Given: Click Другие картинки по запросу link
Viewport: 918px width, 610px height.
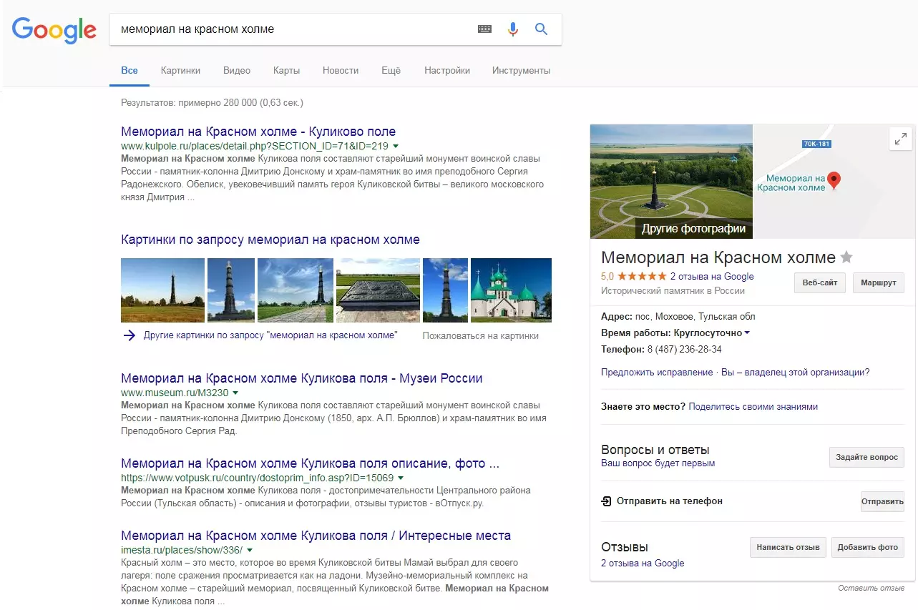Looking at the screenshot, I should (x=270, y=335).
